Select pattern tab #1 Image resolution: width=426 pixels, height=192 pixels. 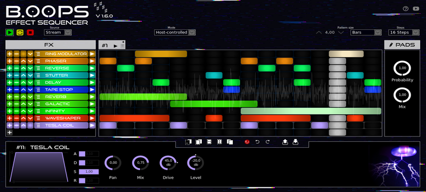coord(105,46)
